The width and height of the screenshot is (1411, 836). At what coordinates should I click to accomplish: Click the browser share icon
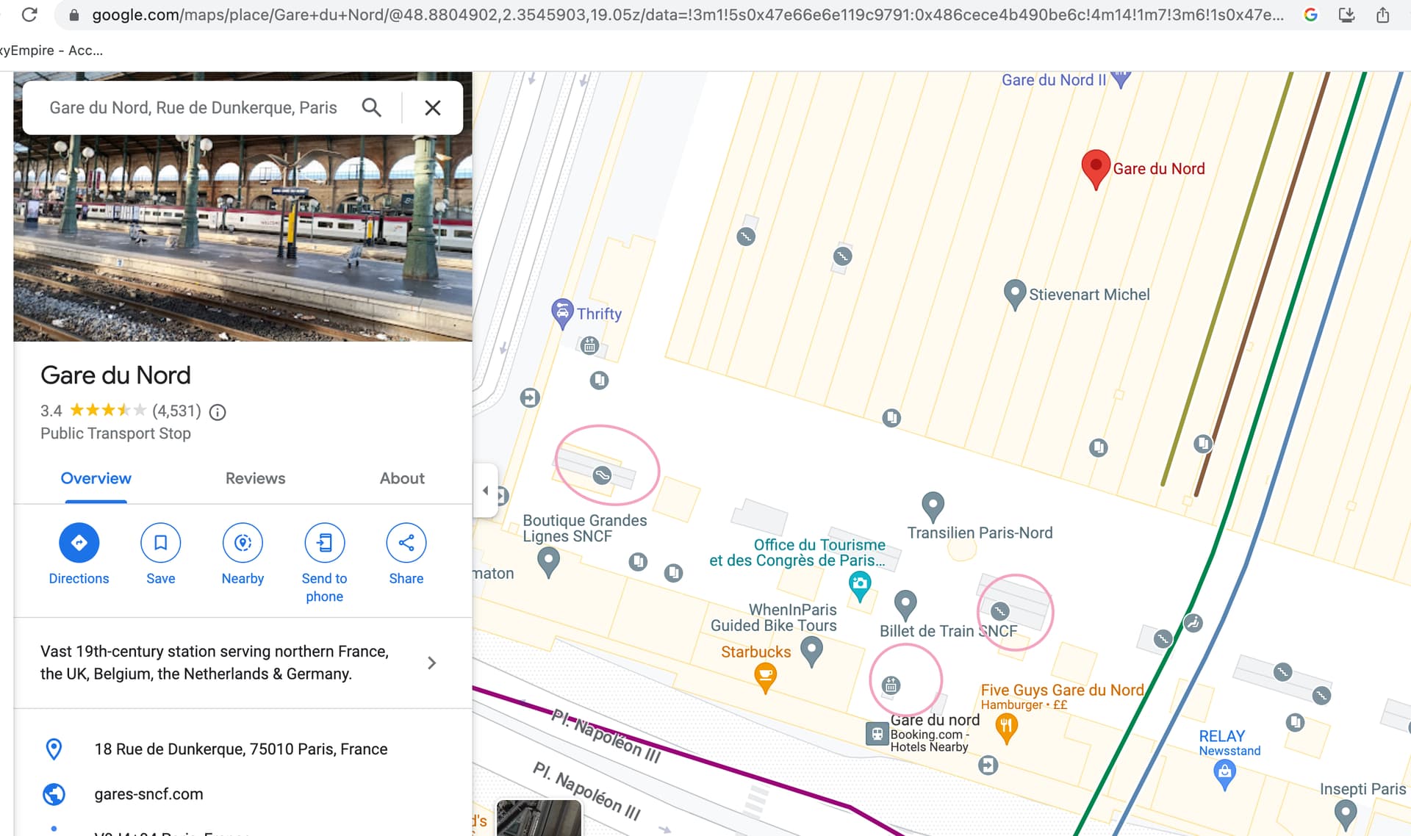(1382, 15)
